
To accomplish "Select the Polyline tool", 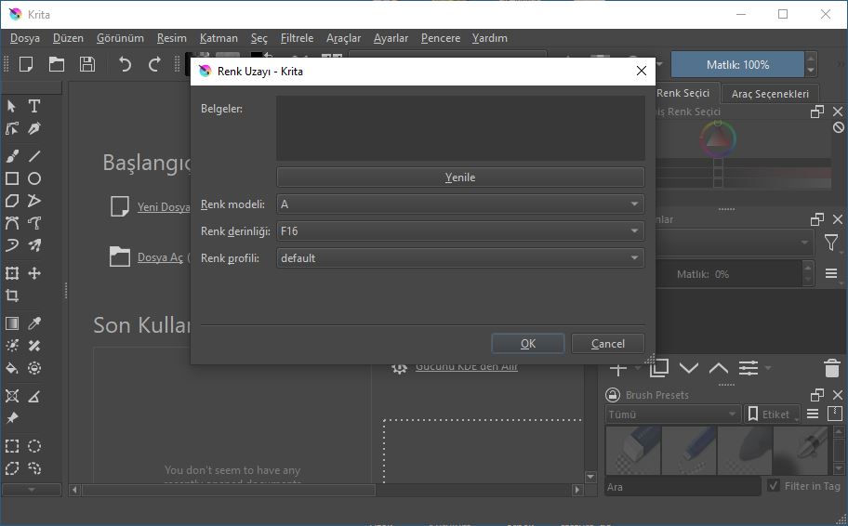I will [34, 201].
